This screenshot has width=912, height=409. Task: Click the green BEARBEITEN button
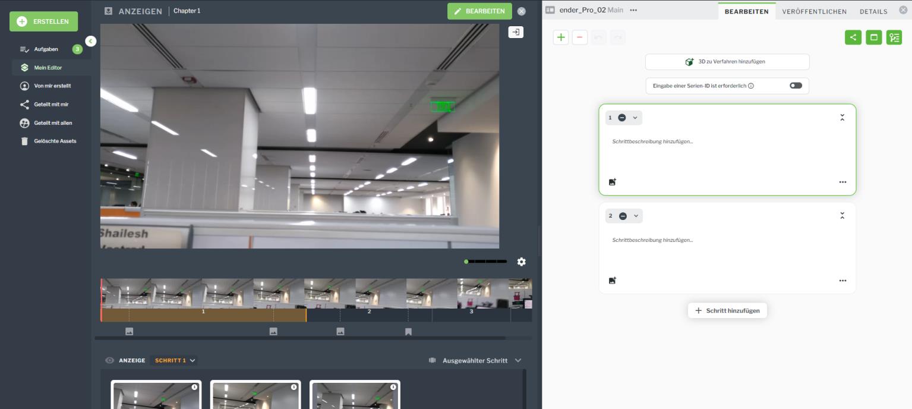click(x=479, y=11)
